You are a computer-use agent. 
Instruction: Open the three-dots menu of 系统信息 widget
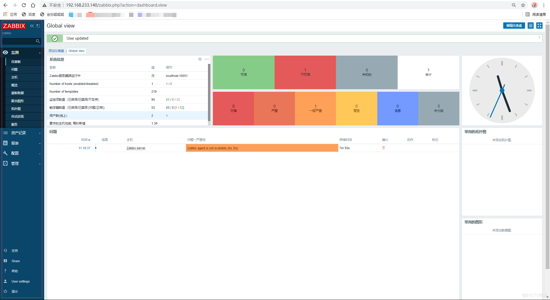point(207,59)
